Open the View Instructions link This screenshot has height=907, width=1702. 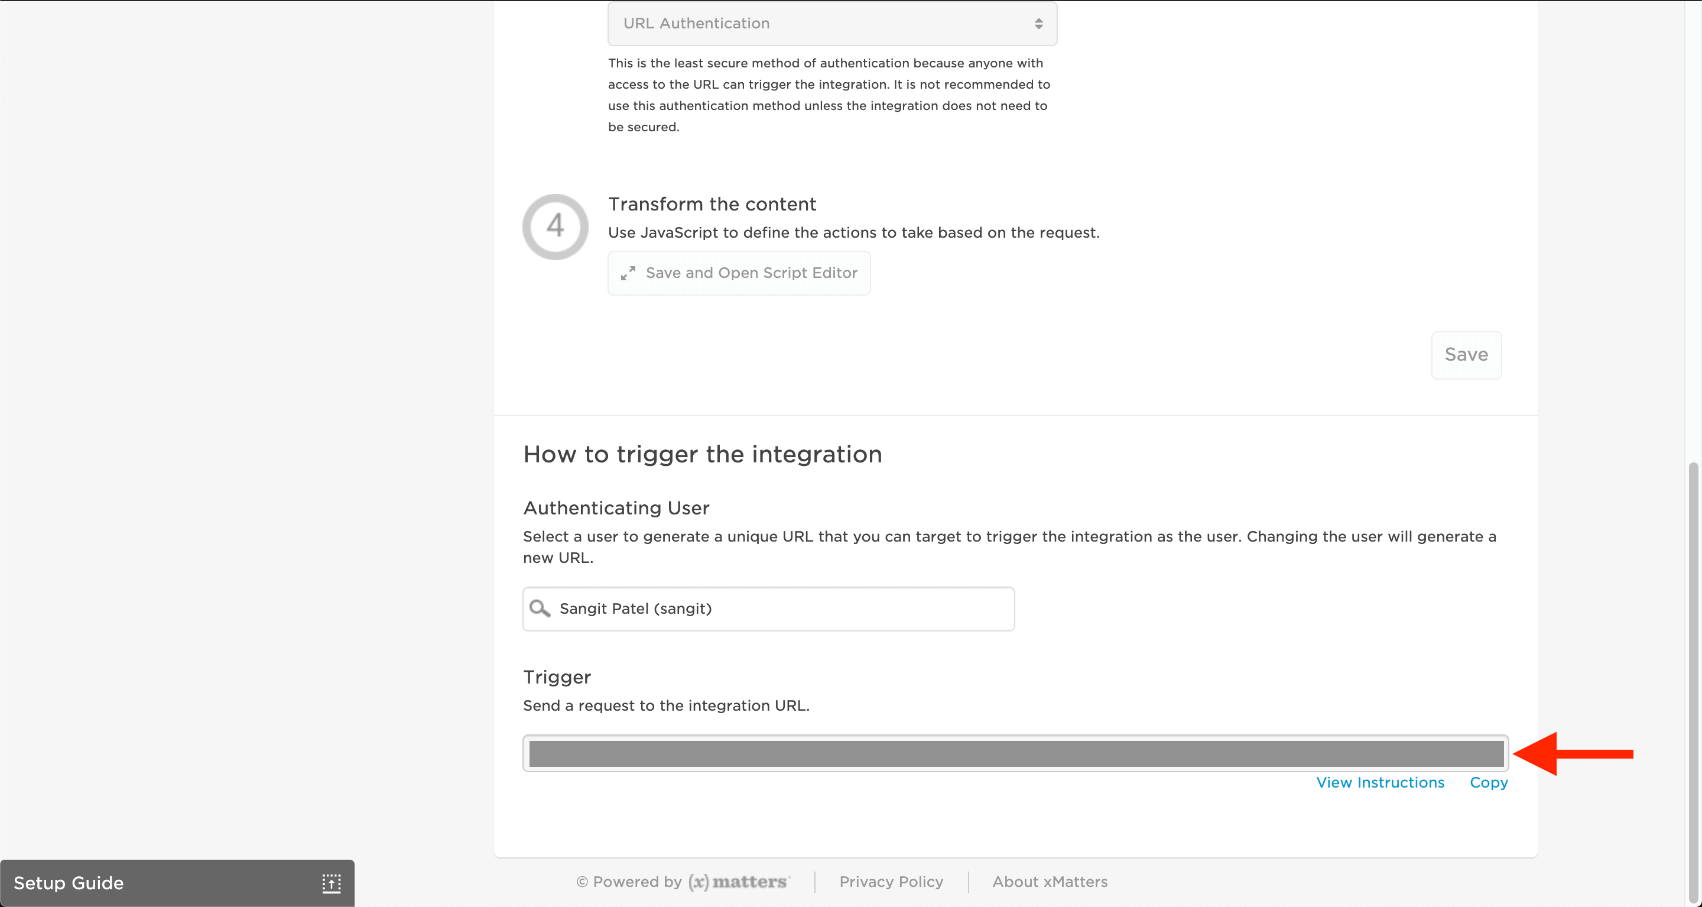(1381, 783)
